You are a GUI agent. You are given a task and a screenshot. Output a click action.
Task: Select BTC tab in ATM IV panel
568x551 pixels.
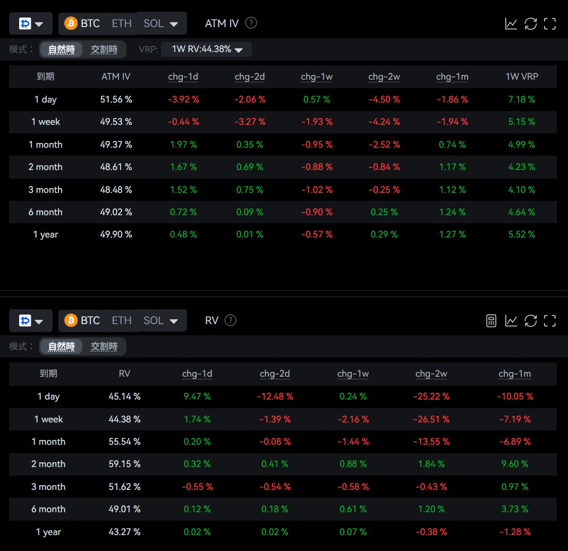[x=82, y=23]
